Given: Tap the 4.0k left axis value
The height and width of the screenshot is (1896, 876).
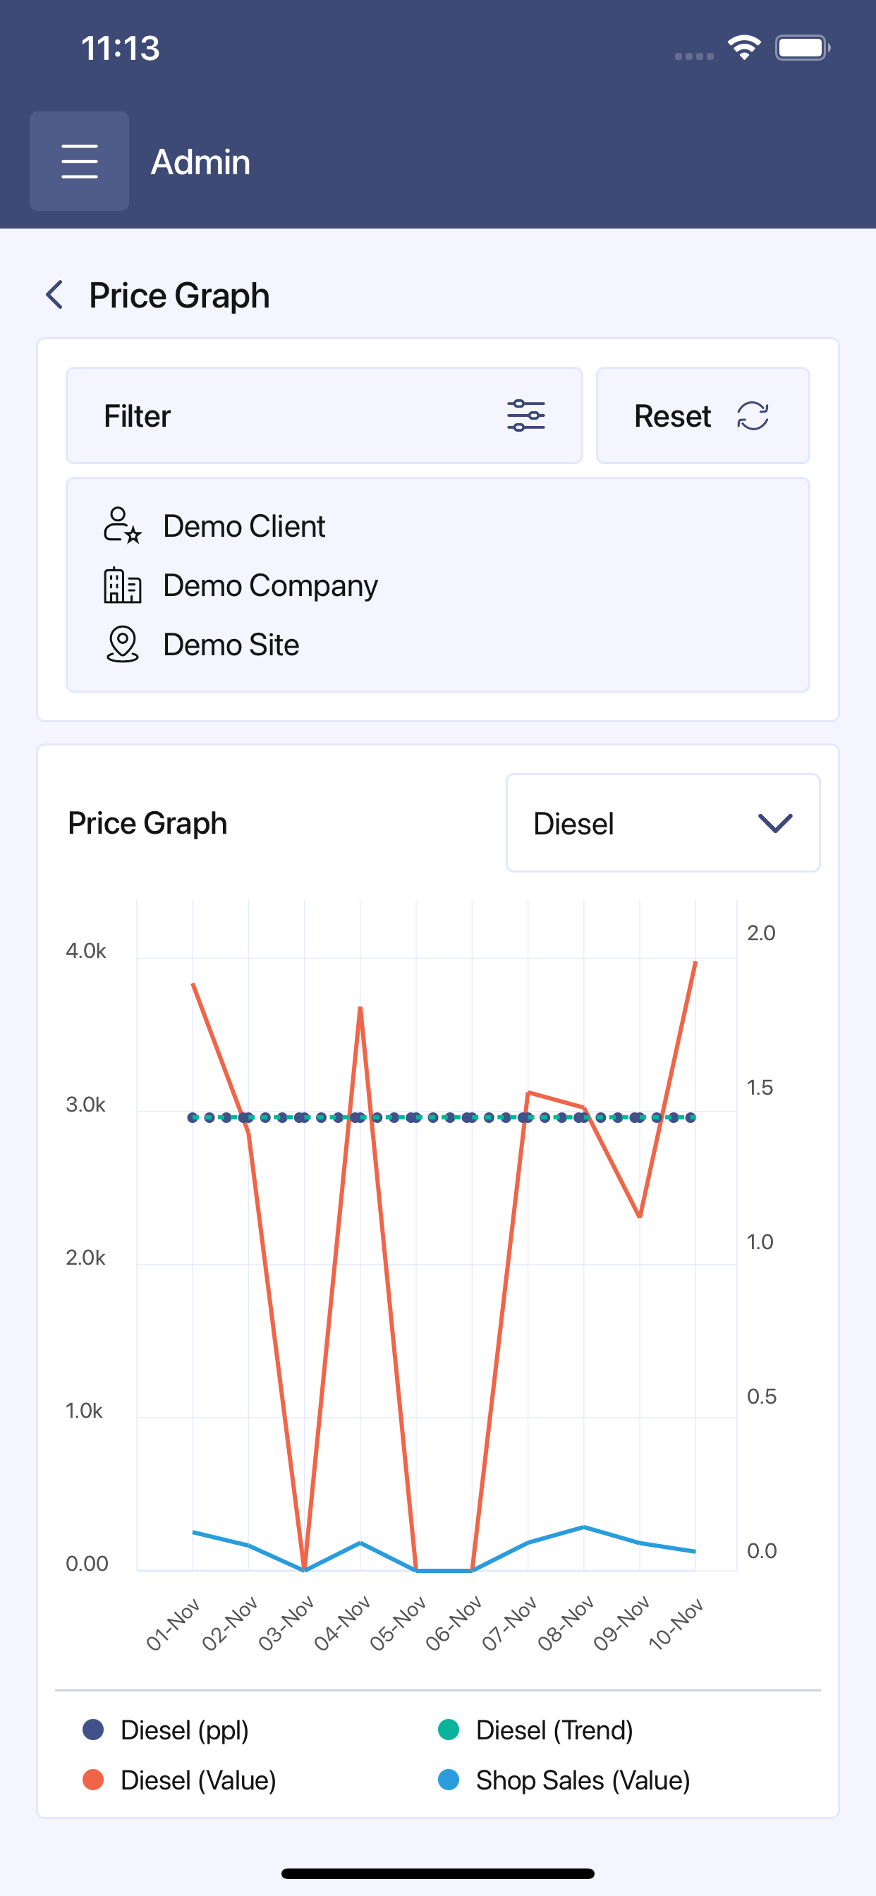Looking at the screenshot, I should click(86, 951).
